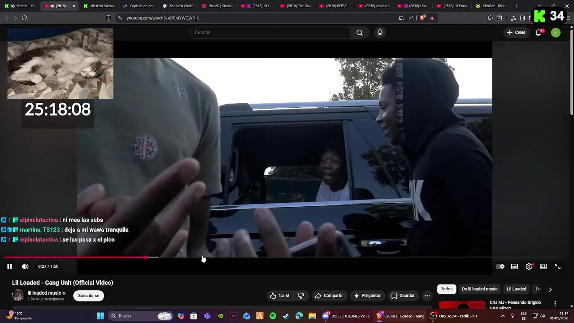574x323 pixels.
Task: Open the options menu for Cris MJ - Pensando Brigido
Action: click(555, 303)
